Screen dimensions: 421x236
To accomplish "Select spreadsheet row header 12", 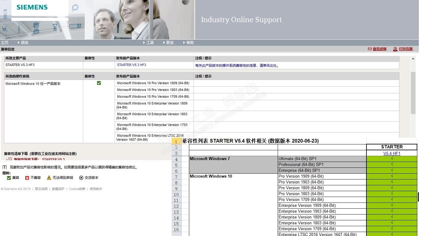I will tap(176, 206).
